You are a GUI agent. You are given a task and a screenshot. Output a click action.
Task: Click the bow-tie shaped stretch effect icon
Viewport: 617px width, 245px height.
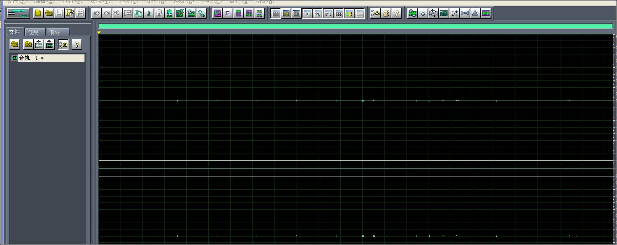[465, 13]
